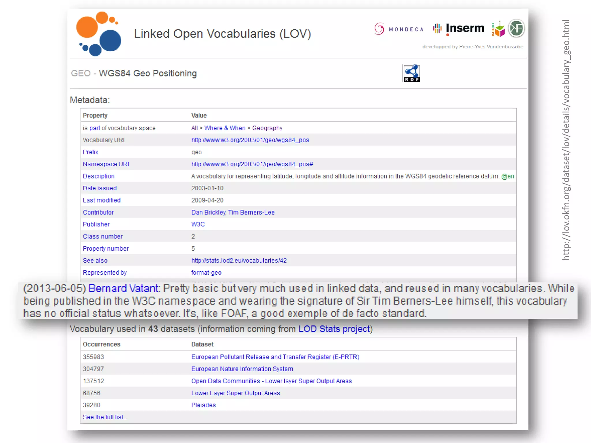The height and width of the screenshot is (443, 591).
Task: Click the OKF round green logo
Action: (516, 28)
